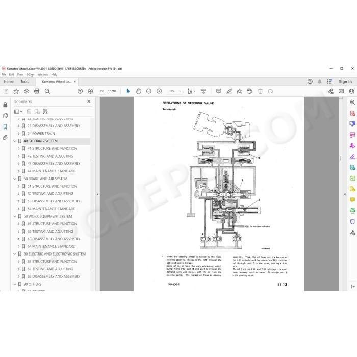Viewport: 357px width, 357px height.
Task: Open the Window menu
Action: pyautogui.click(x=42, y=74)
